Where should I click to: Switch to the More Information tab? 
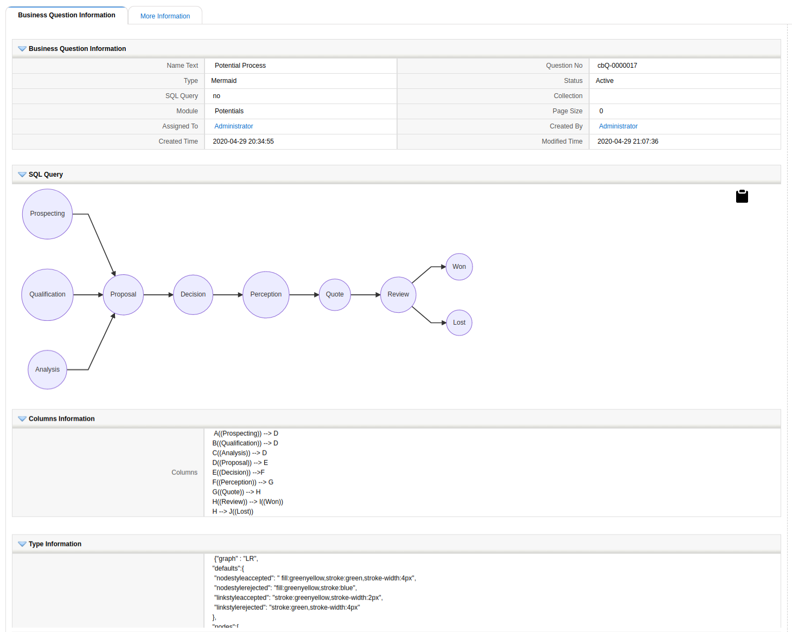pyautogui.click(x=165, y=16)
